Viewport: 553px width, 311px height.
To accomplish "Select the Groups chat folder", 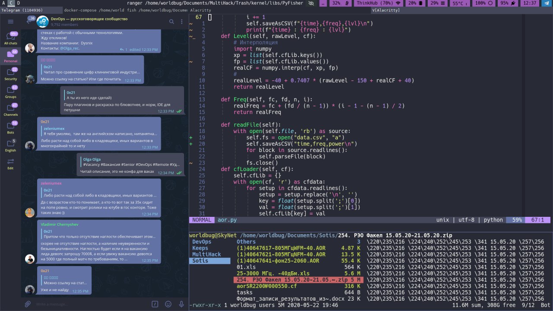I will pos(10,92).
